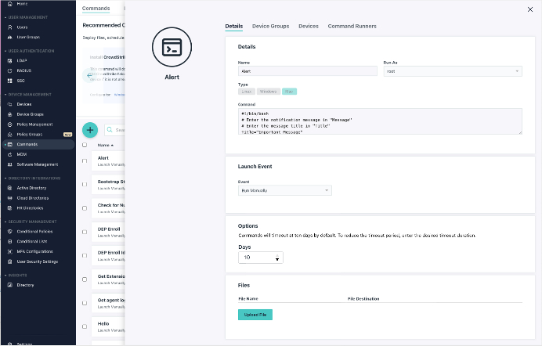Open the Run As dropdown
The image size is (542, 346).
click(453, 71)
